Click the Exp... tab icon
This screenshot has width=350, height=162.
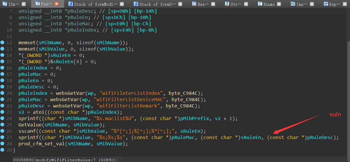pos(326,4)
